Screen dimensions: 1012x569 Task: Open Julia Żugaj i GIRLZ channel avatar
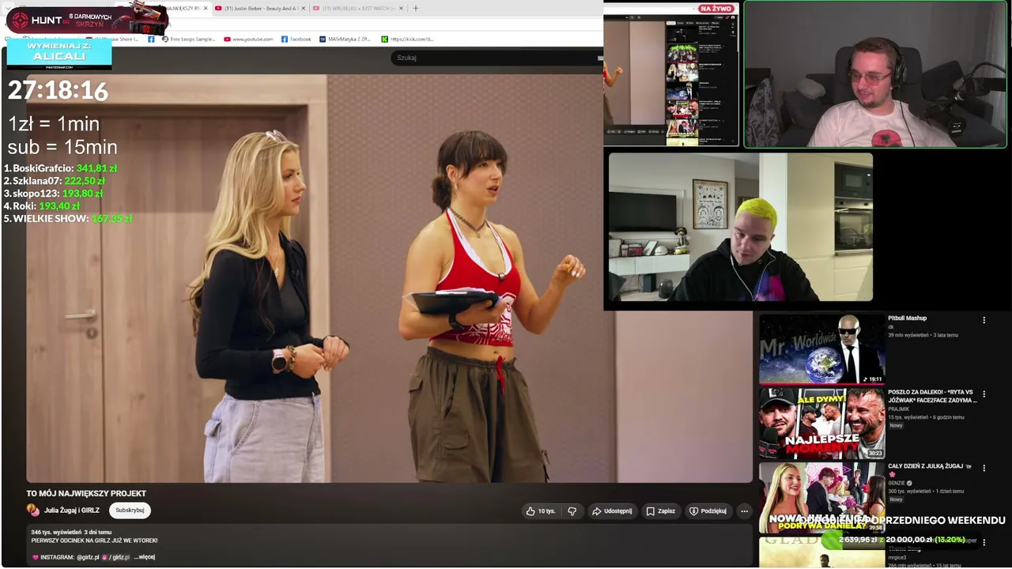(x=33, y=511)
